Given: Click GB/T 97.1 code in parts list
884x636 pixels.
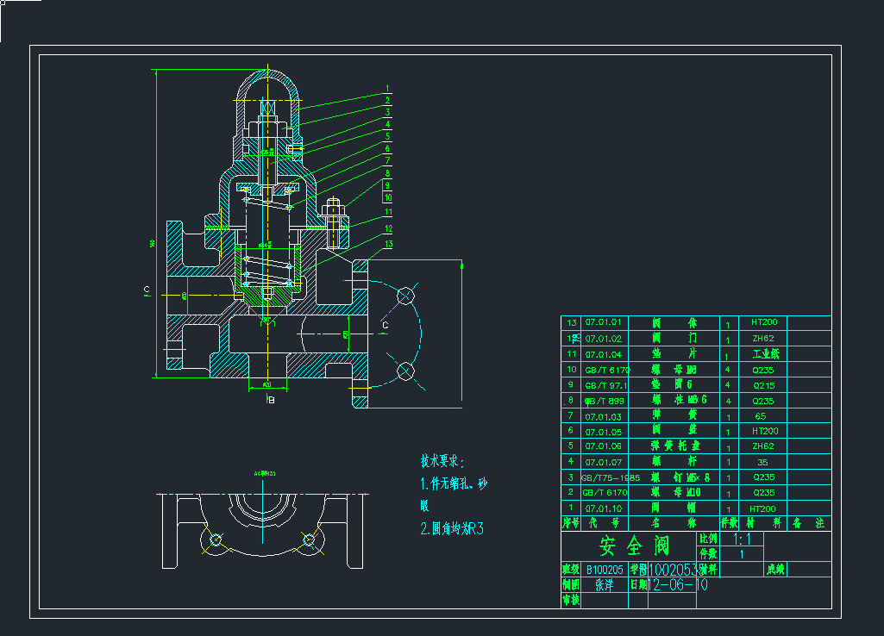Looking at the screenshot, I should 603,385.
